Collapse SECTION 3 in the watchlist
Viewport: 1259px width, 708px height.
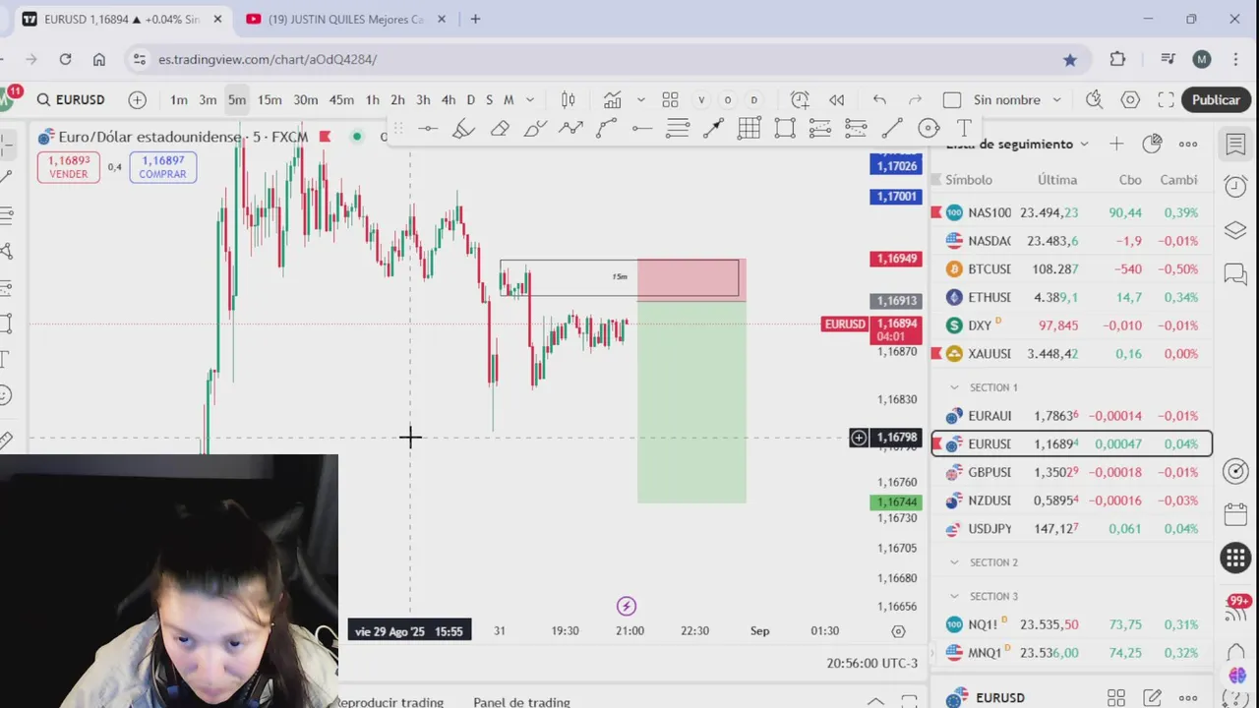point(953,596)
